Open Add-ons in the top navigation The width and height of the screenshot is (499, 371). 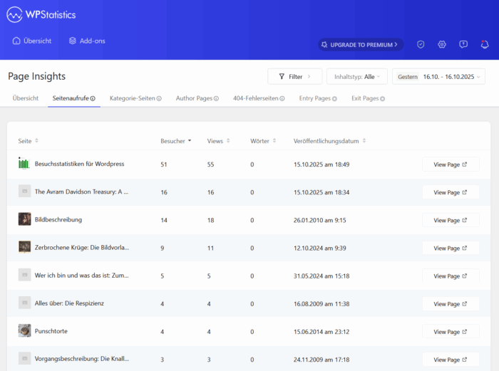[x=86, y=41]
